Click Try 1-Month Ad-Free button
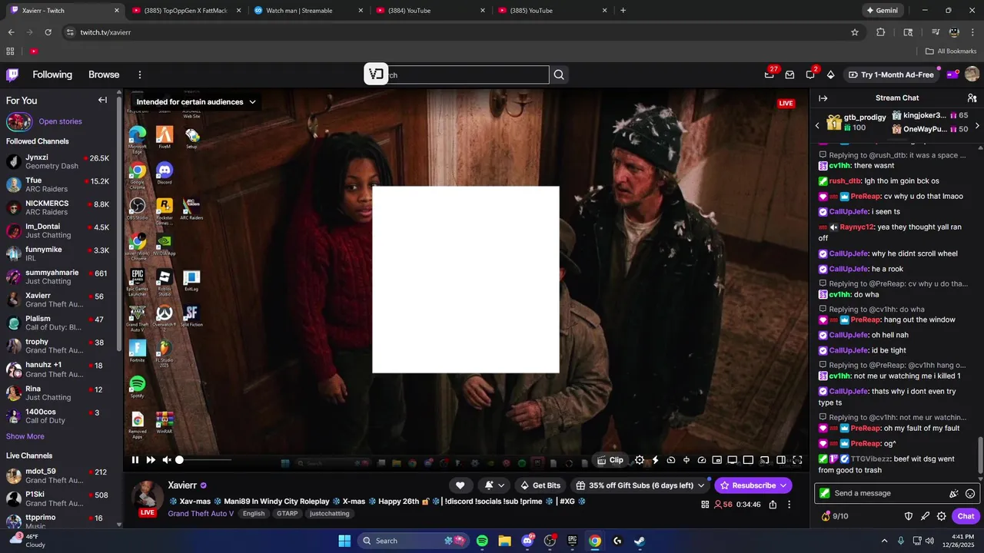Viewport: 984px width, 553px height. (891, 75)
